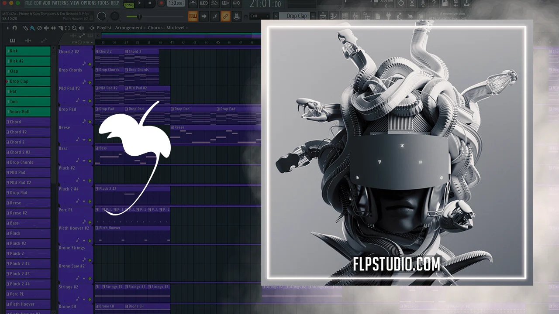Click the green song position slider
This screenshot has width=559, height=314.
pos(140,17)
